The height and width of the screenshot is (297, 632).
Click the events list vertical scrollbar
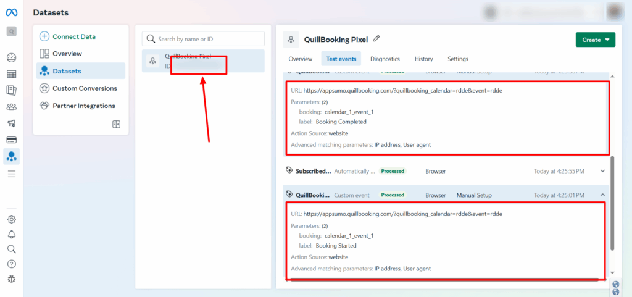612,204
